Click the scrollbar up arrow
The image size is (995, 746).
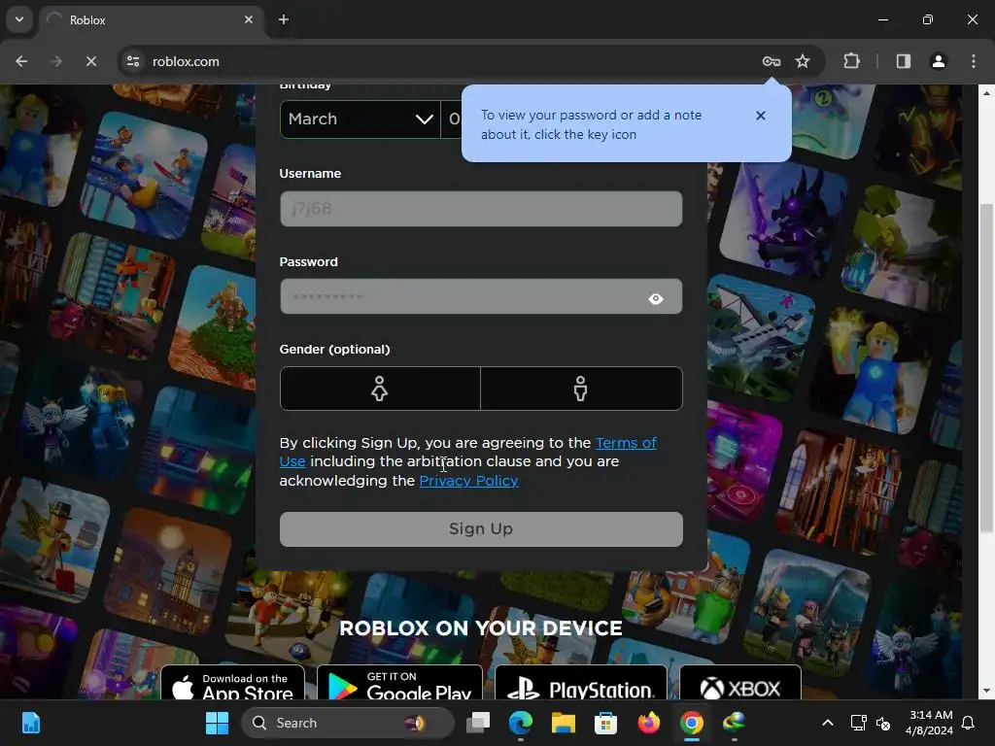pos(986,93)
